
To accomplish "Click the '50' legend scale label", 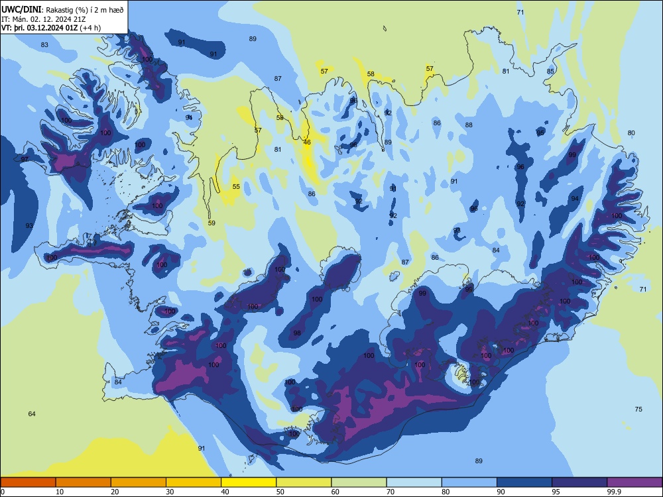I will tap(280, 492).
